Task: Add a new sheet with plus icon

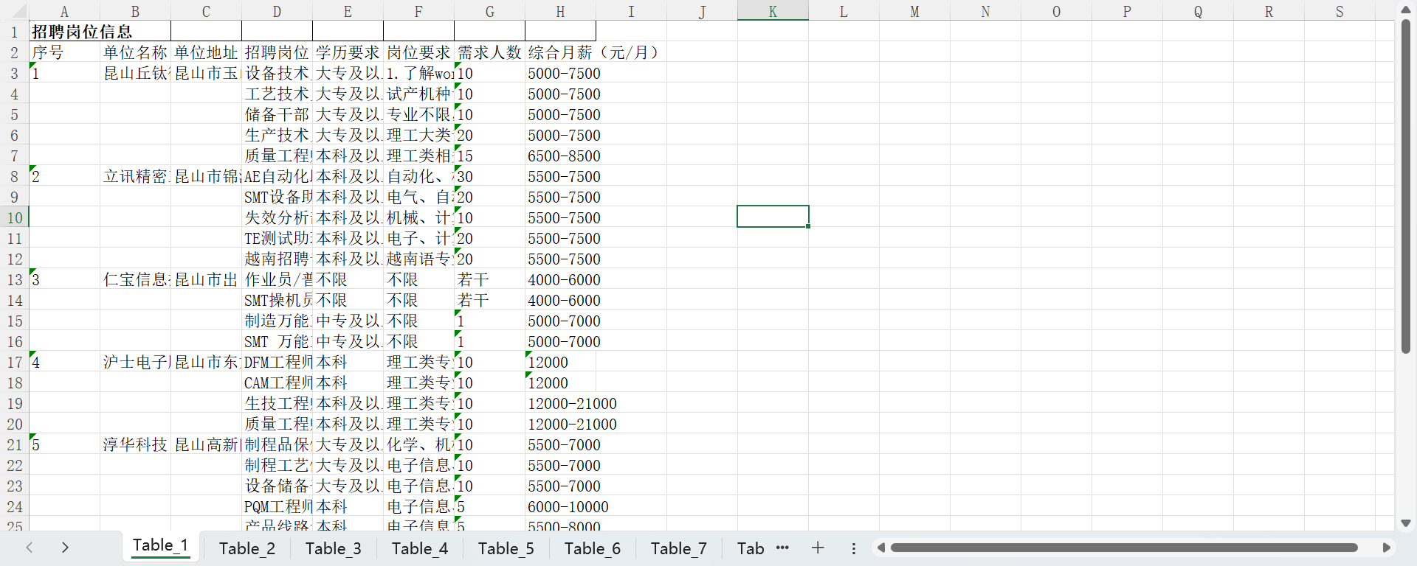Action: 818,548
